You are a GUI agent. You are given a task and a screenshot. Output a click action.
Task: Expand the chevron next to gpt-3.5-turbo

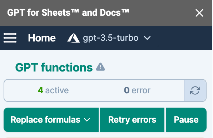click(147, 38)
